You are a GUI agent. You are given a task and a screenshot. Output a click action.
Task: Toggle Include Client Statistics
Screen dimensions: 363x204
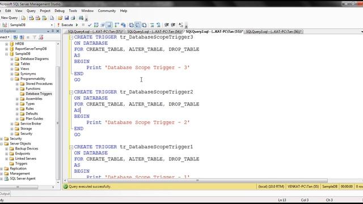123,25
